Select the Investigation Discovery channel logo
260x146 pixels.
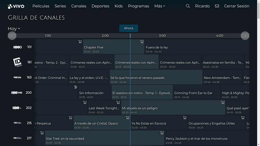point(17,62)
